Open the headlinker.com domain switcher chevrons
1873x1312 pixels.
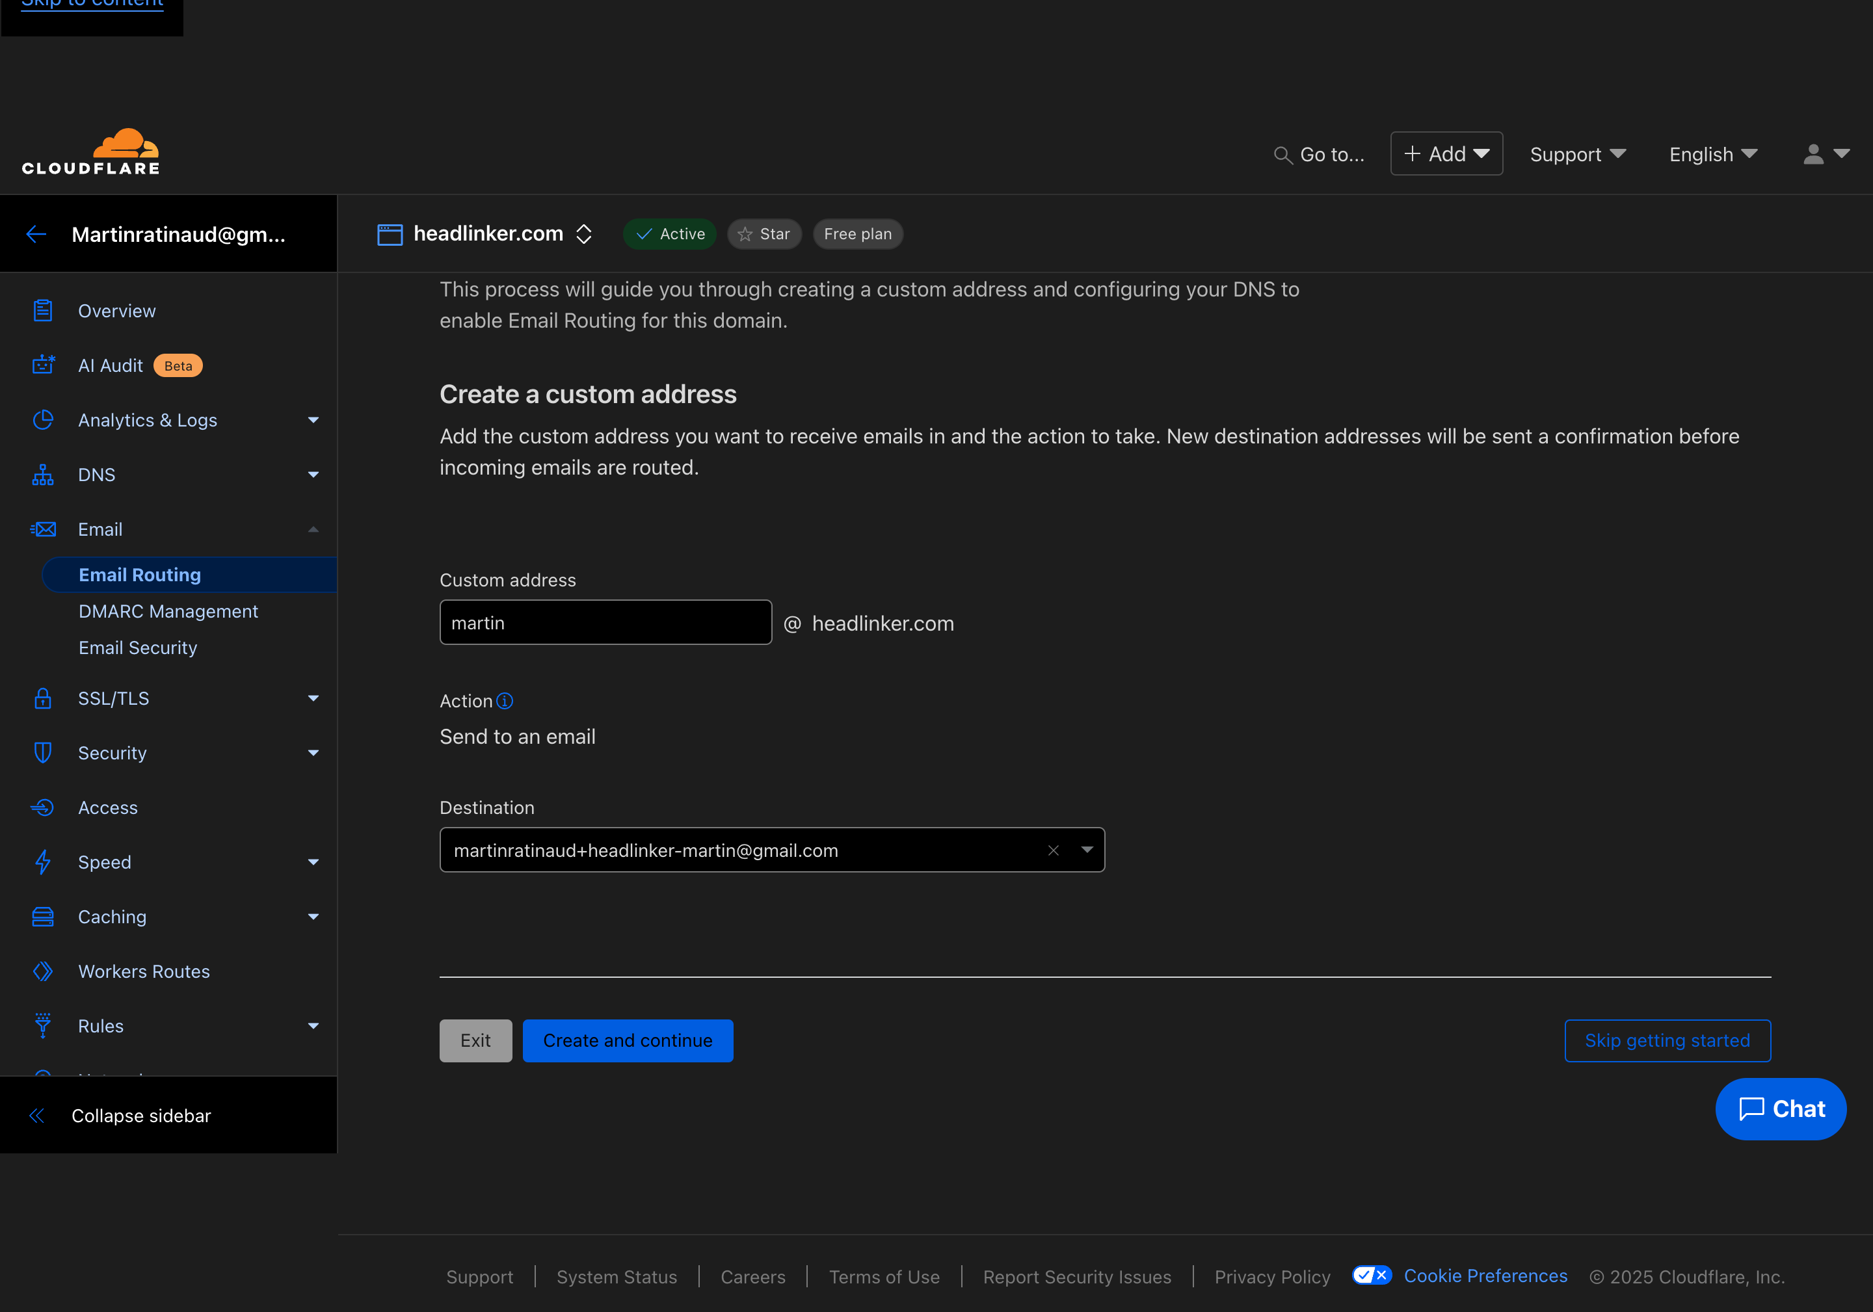click(584, 234)
